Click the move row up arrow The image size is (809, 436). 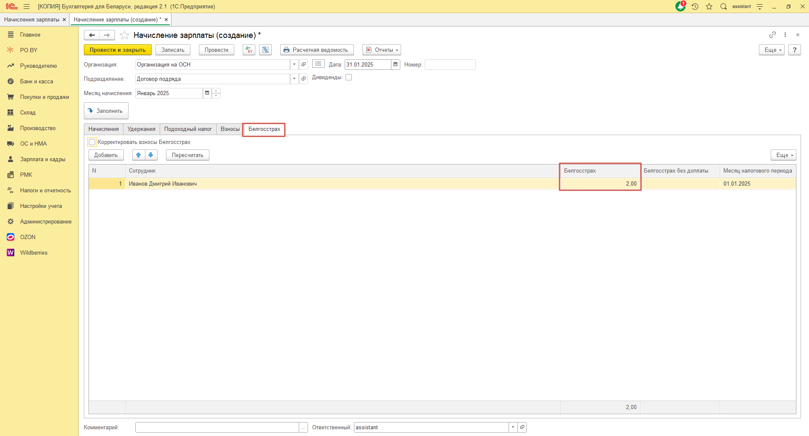(x=139, y=155)
